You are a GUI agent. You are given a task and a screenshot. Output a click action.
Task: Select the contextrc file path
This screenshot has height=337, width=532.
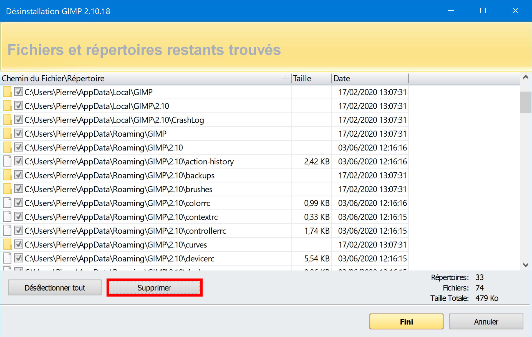tap(121, 217)
